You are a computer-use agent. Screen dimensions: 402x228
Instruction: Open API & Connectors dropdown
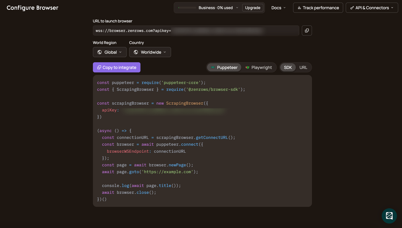372,8
